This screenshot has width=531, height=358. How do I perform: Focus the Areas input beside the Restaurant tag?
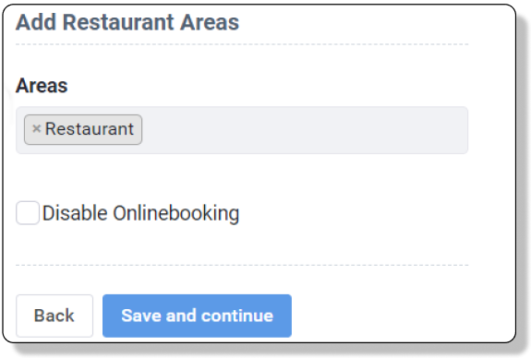(x=305, y=130)
